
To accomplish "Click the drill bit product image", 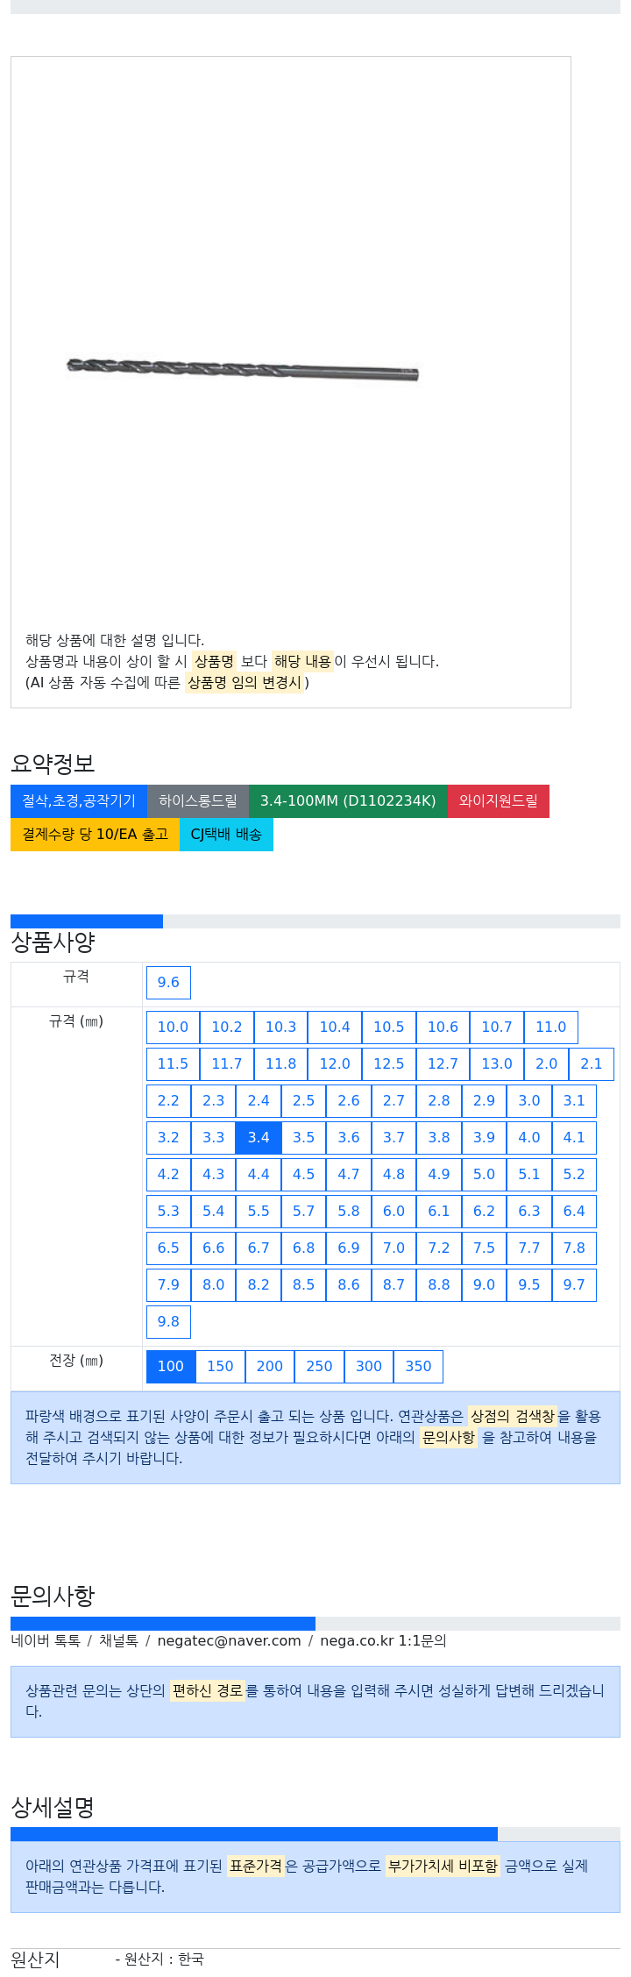I will coord(243,368).
